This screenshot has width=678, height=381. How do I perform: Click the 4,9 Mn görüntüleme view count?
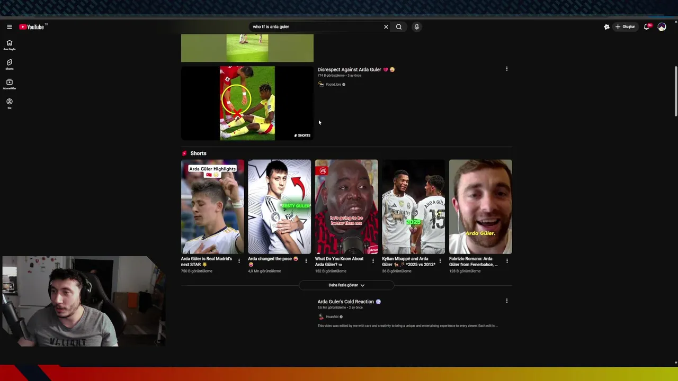(x=264, y=271)
